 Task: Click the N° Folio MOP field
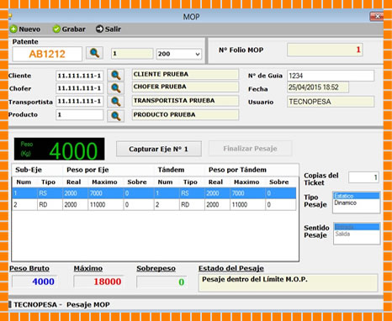[x=325, y=50]
